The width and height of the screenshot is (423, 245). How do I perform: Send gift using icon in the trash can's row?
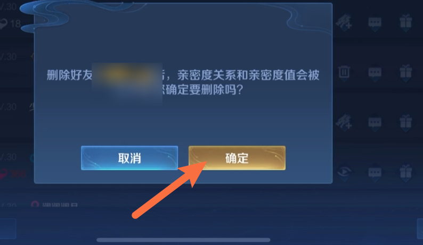[x=406, y=72]
